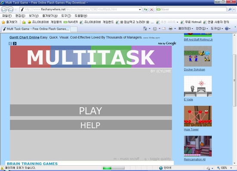237x171 pixels.
Task: Open the Safety (안전) toolbar menu
Action: click(x=202, y=28)
